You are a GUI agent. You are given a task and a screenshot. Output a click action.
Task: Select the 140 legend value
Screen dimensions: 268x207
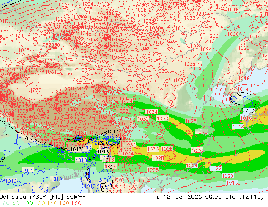point(52,203)
